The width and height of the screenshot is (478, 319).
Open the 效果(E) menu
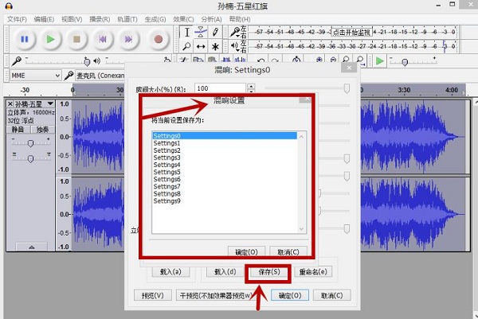[x=183, y=18]
